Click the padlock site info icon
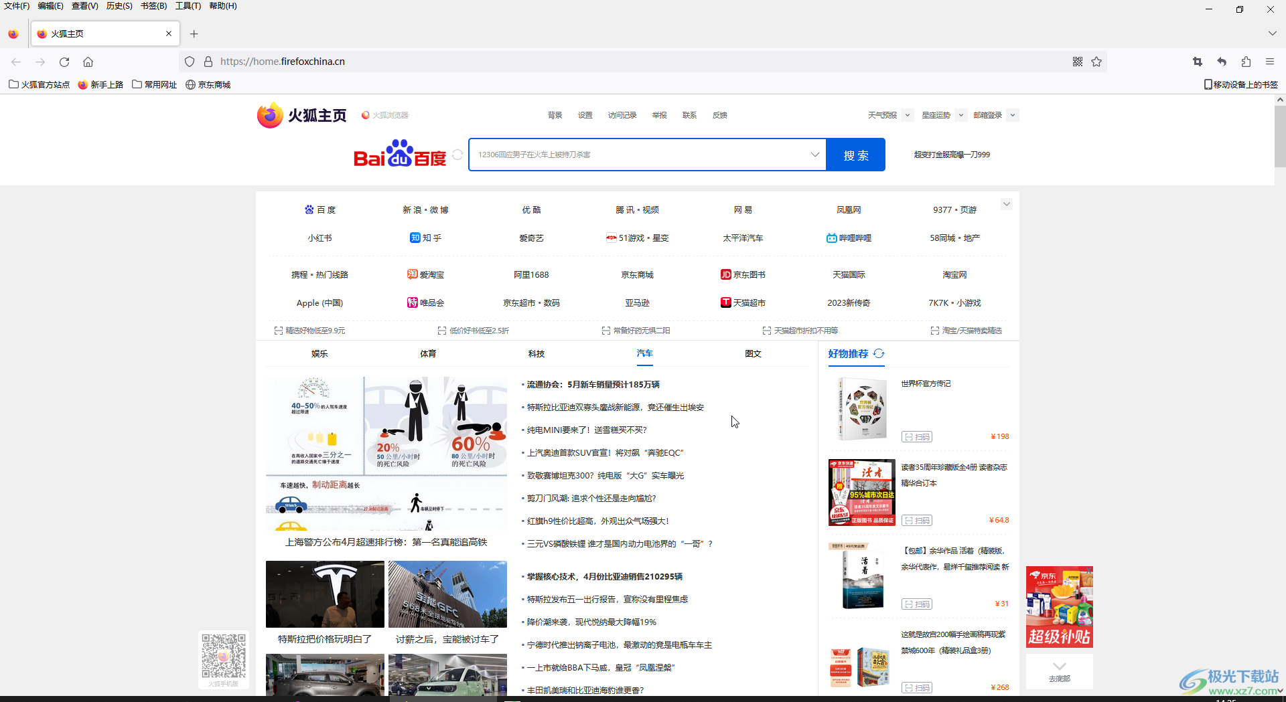 [208, 62]
